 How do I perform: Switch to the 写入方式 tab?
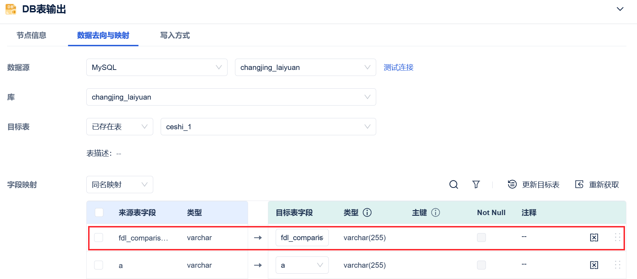coord(175,35)
